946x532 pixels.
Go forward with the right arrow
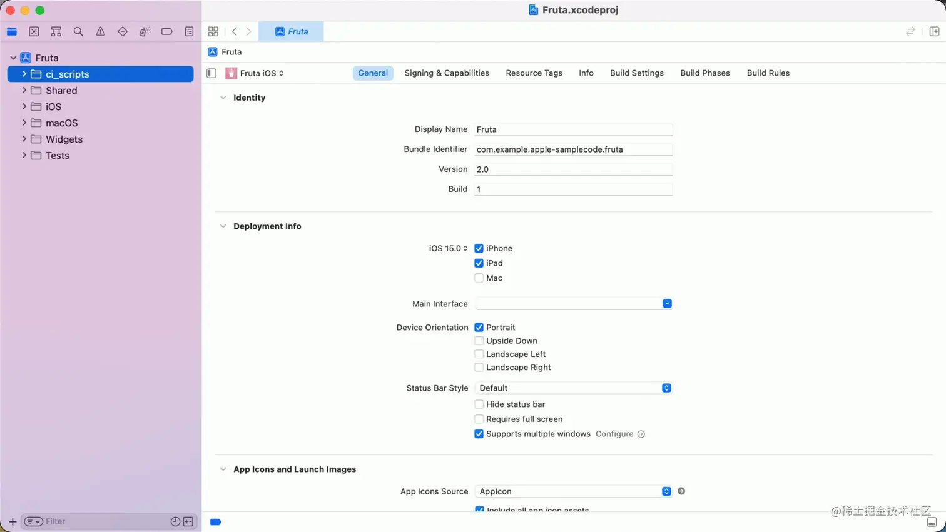pyautogui.click(x=248, y=31)
